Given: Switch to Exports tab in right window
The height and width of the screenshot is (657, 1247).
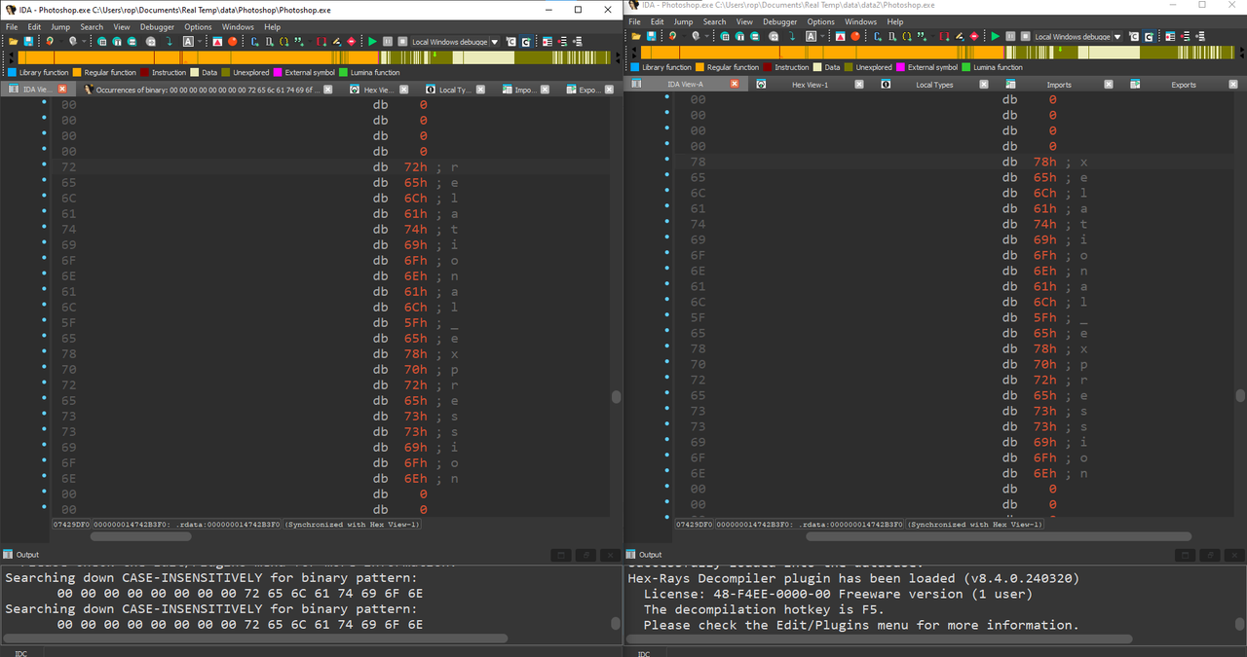Looking at the screenshot, I should pos(1183,85).
